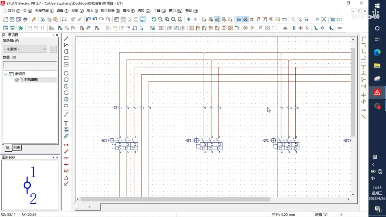Insert right-down angle connection symbol
The width and height of the screenshot is (386, 217).
tap(364, 38)
